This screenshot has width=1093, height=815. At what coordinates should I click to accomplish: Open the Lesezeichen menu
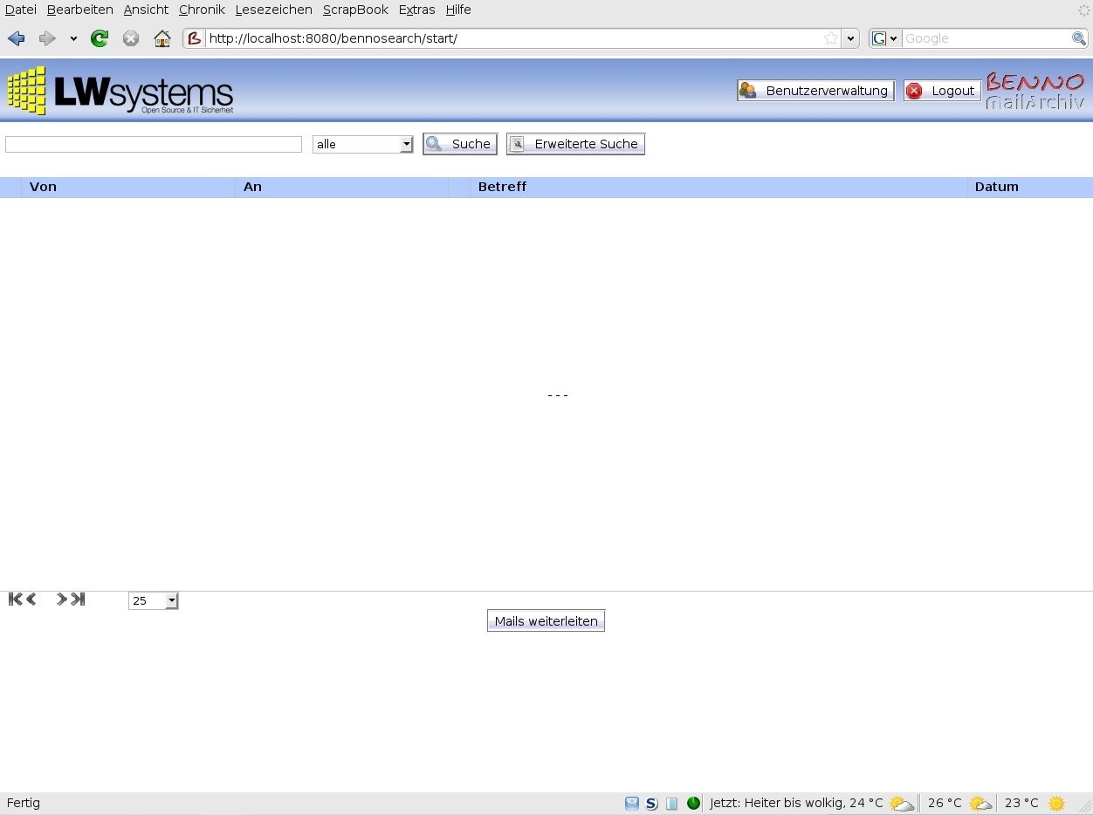point(273,10)
